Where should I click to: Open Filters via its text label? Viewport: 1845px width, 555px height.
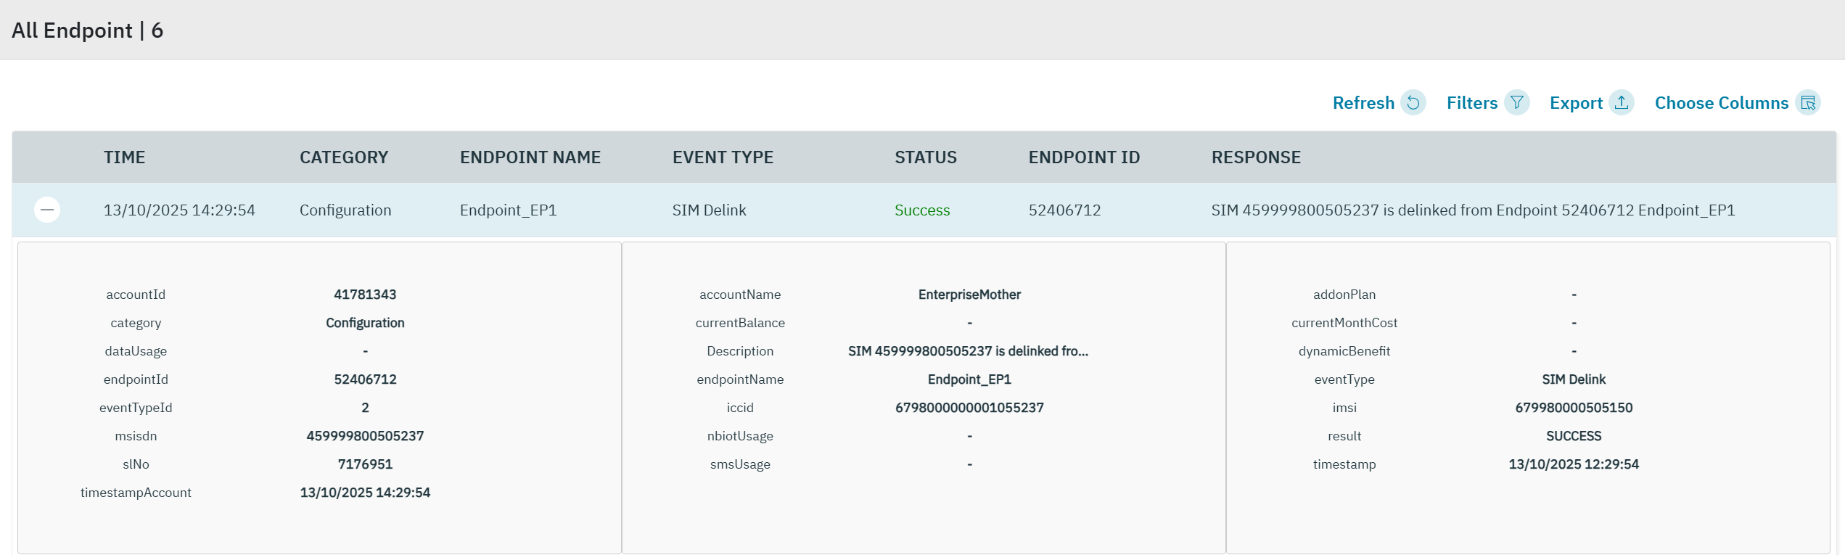pos(1471,103)
